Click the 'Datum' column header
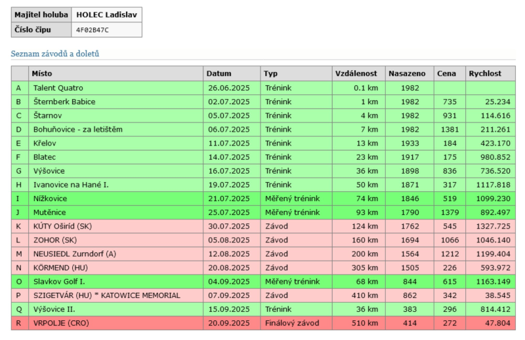 [x=219, y=73]
